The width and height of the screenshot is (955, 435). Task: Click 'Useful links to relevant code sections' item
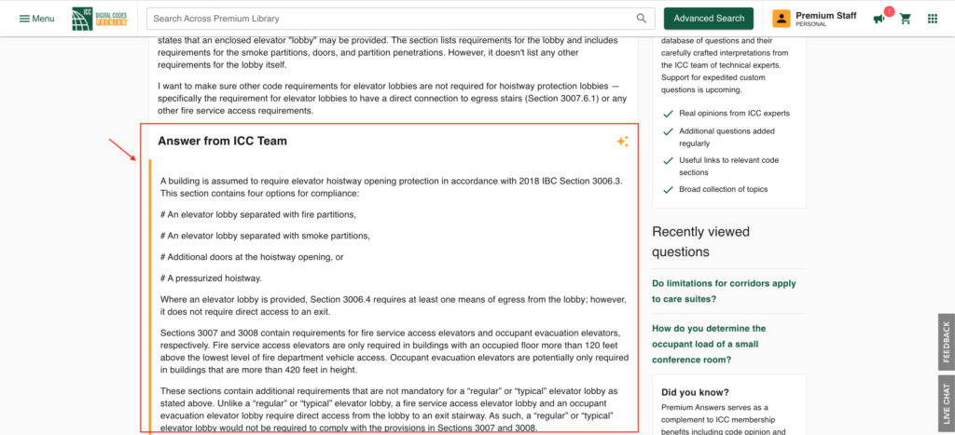point(728,166)
